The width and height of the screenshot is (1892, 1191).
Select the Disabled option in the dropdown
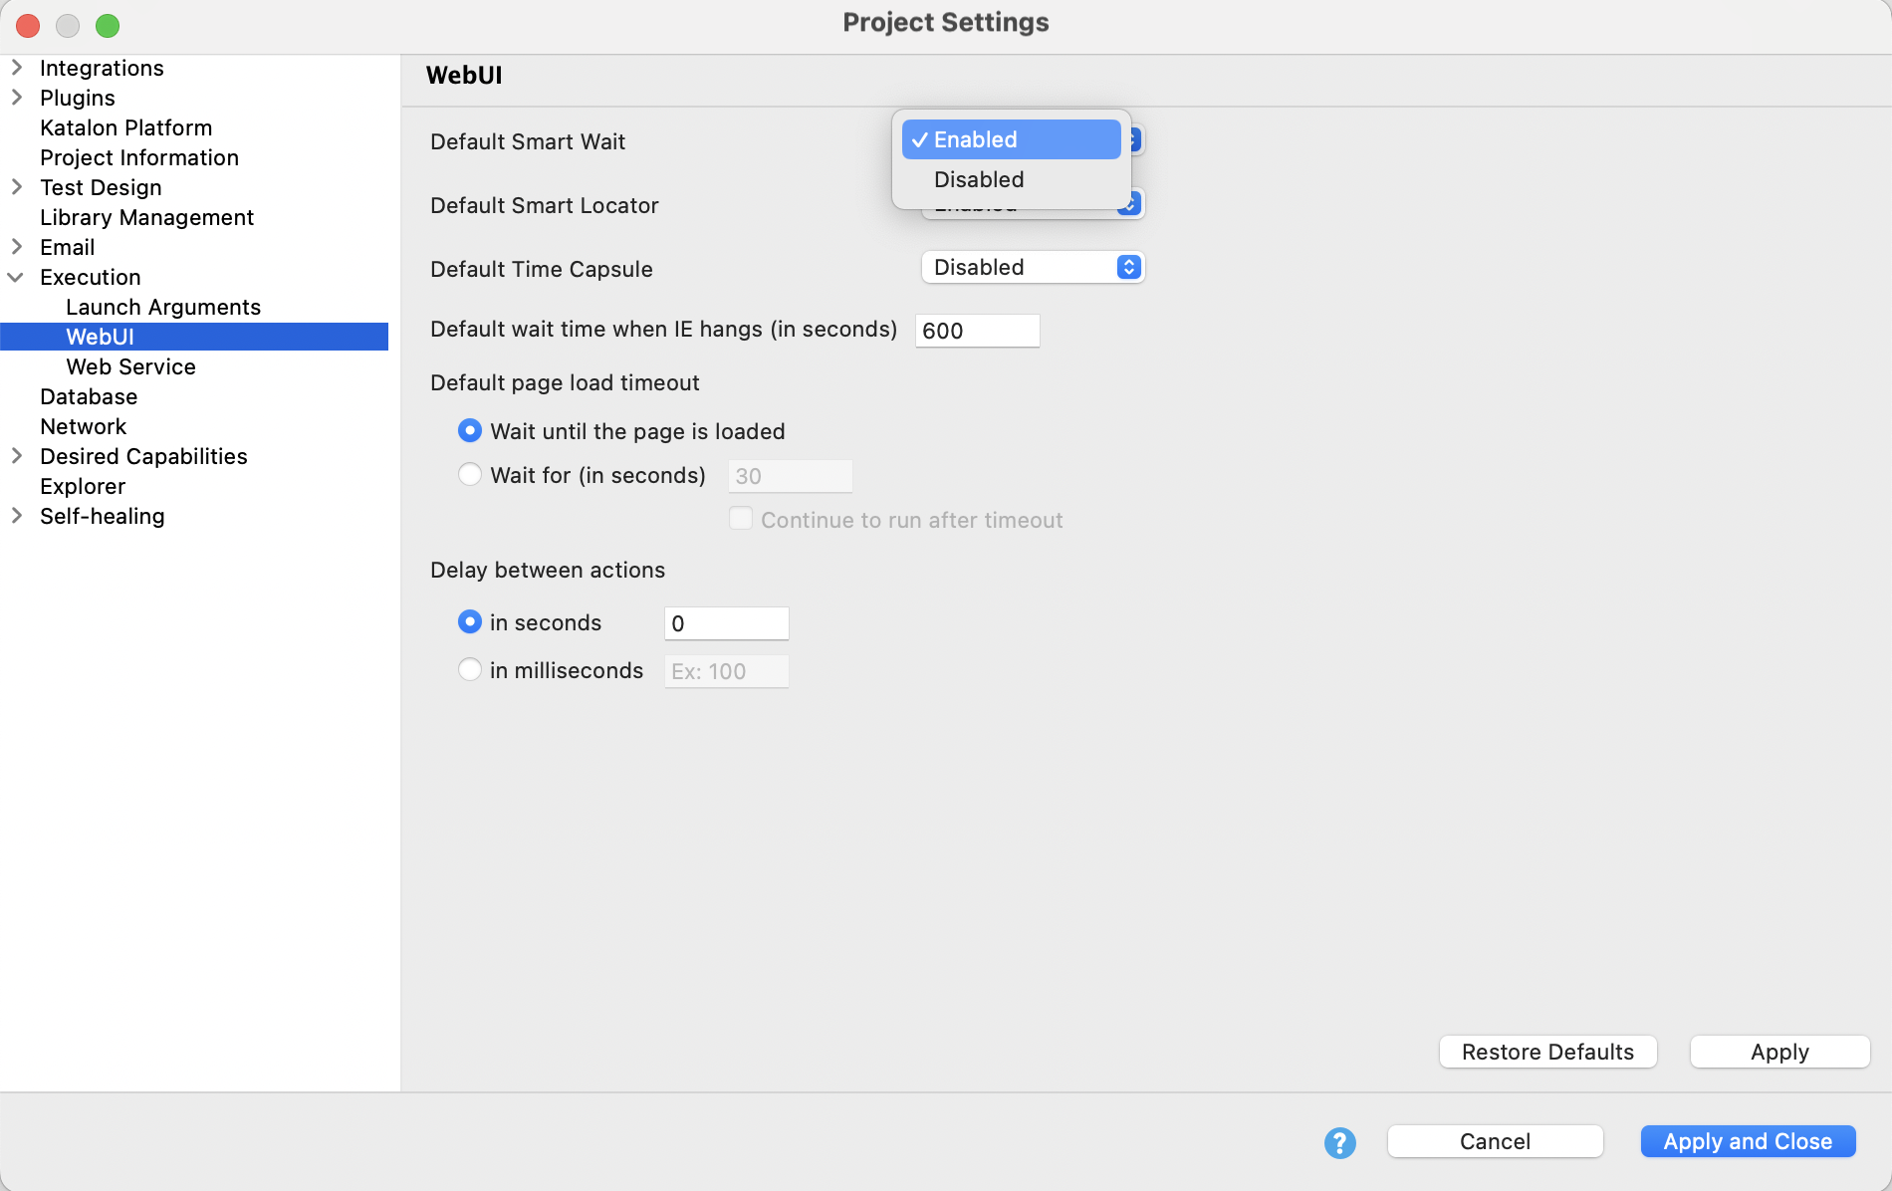pyautogui.click(x=979, y=180)
